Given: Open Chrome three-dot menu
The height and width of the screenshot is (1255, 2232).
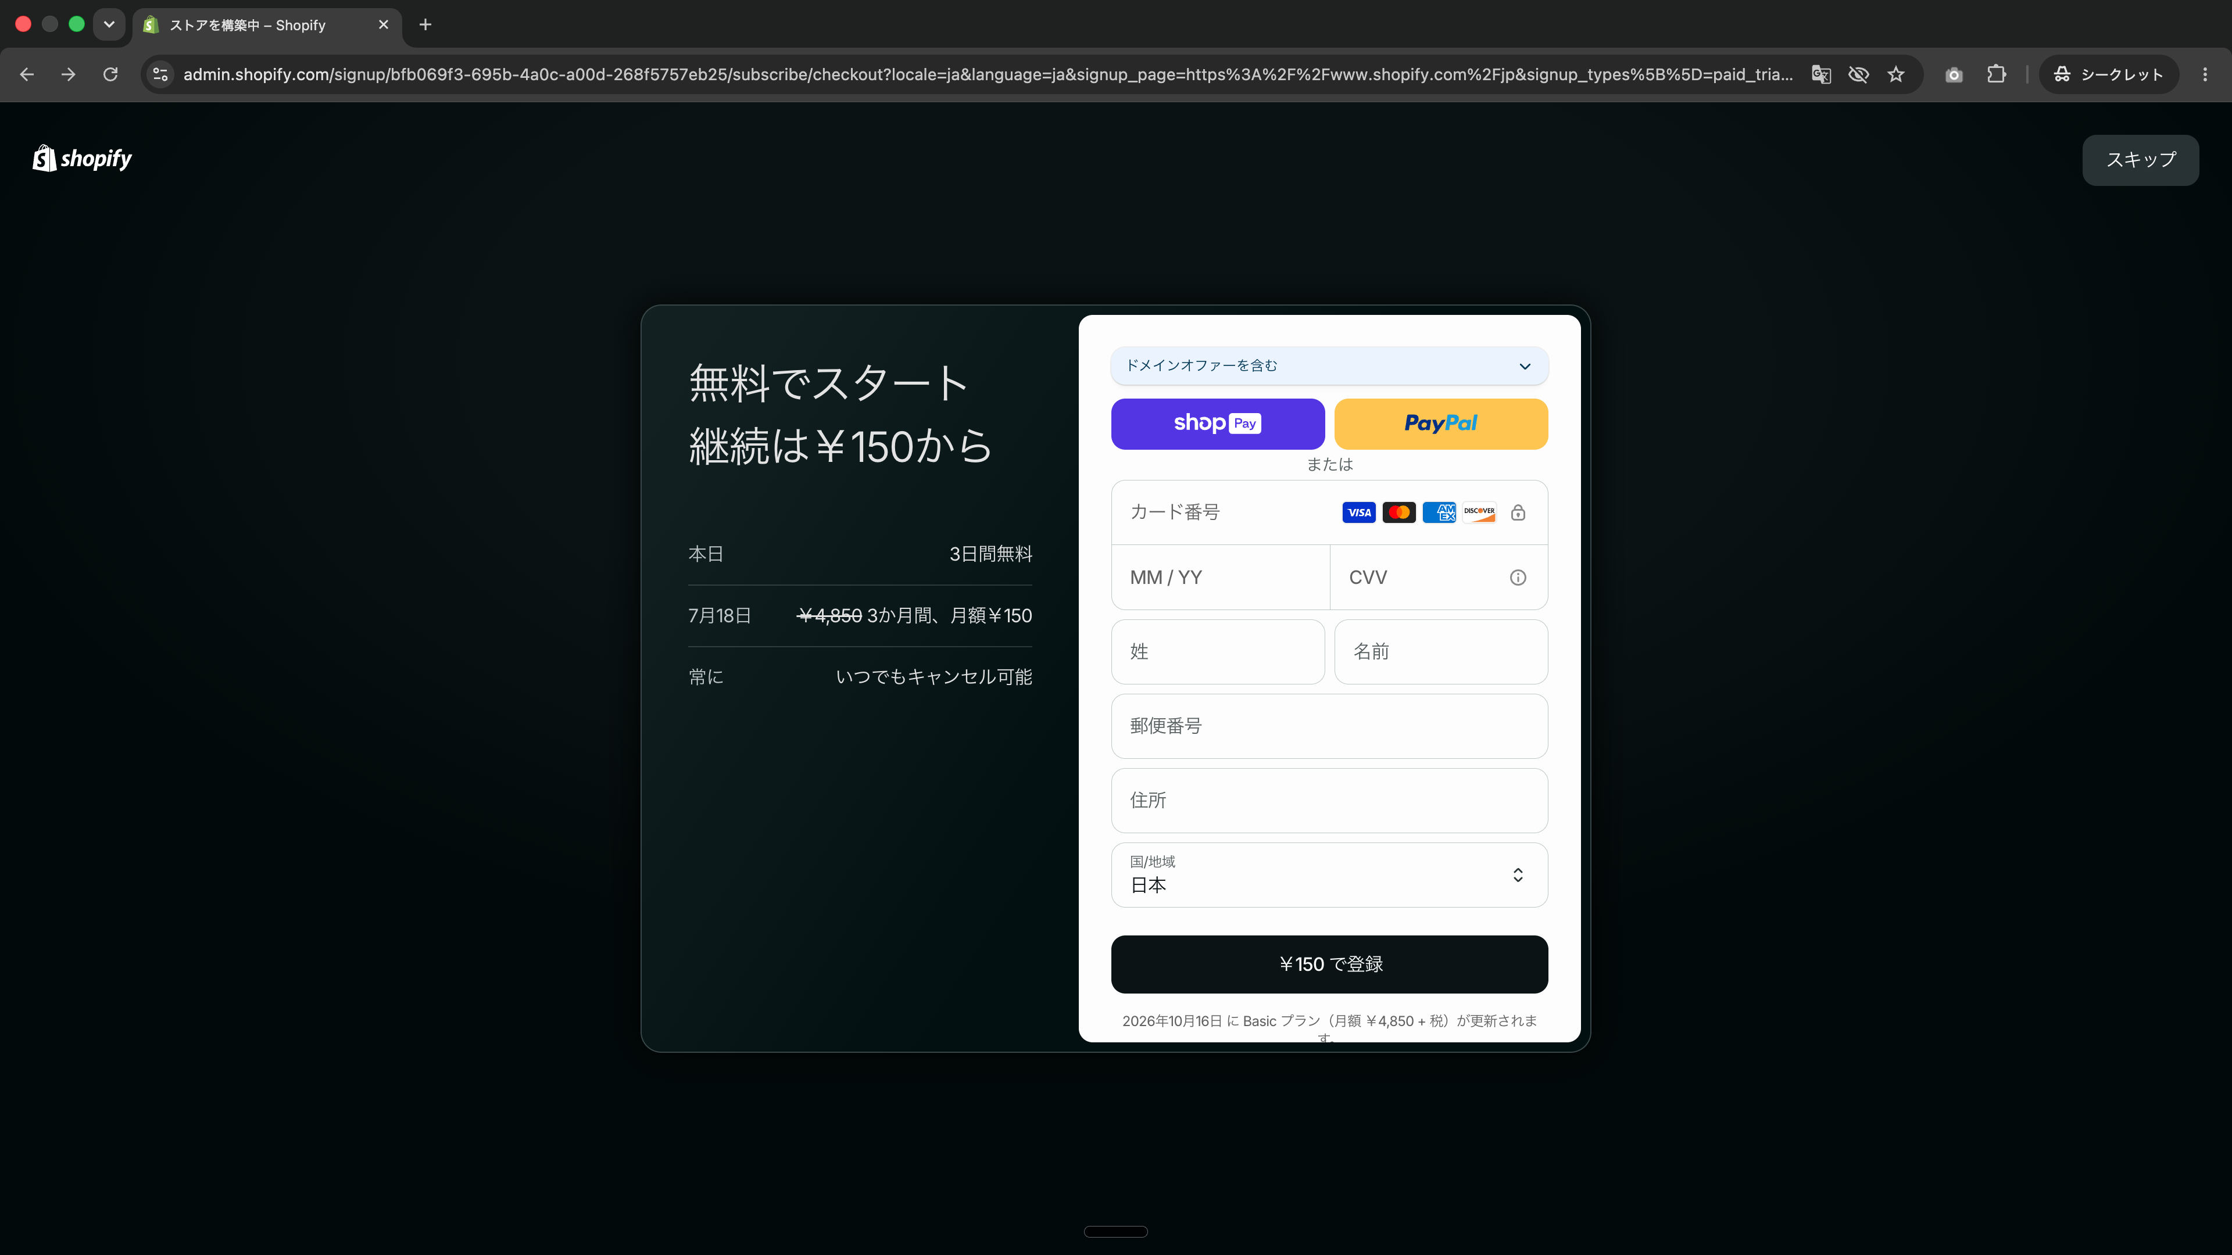Looking at the screenshot, I should click(x=2205, y=74).
